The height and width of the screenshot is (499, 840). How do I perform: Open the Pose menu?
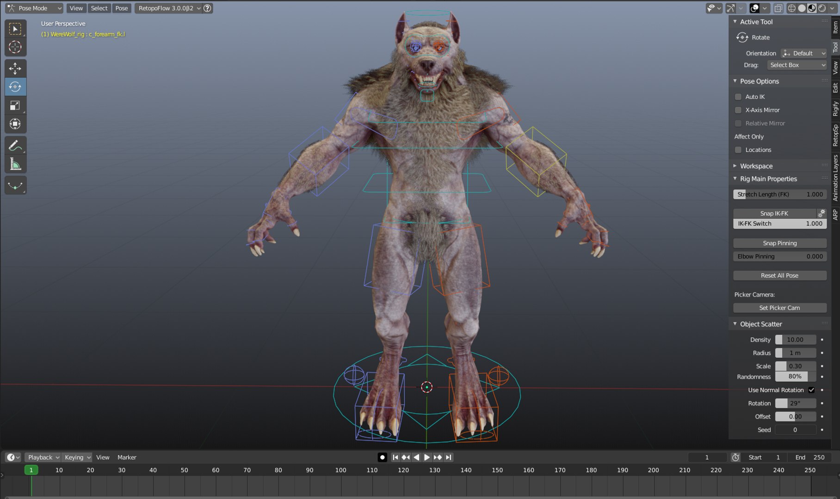[122, 8]
